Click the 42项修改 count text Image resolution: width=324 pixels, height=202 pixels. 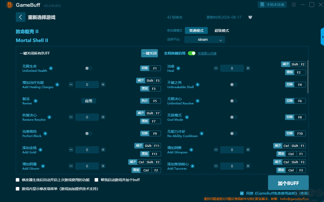pyautogui.click(x=175, y=17)
